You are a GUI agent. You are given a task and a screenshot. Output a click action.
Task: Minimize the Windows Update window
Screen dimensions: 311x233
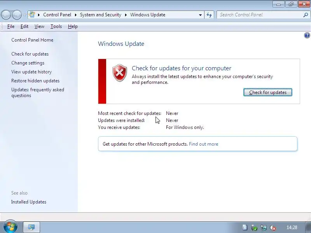pyautogui.click(x=278, y=4)
